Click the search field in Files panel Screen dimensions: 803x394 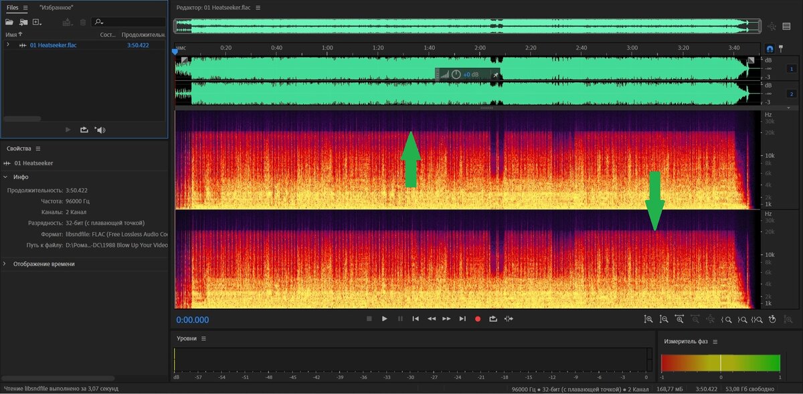coord(128,22)
